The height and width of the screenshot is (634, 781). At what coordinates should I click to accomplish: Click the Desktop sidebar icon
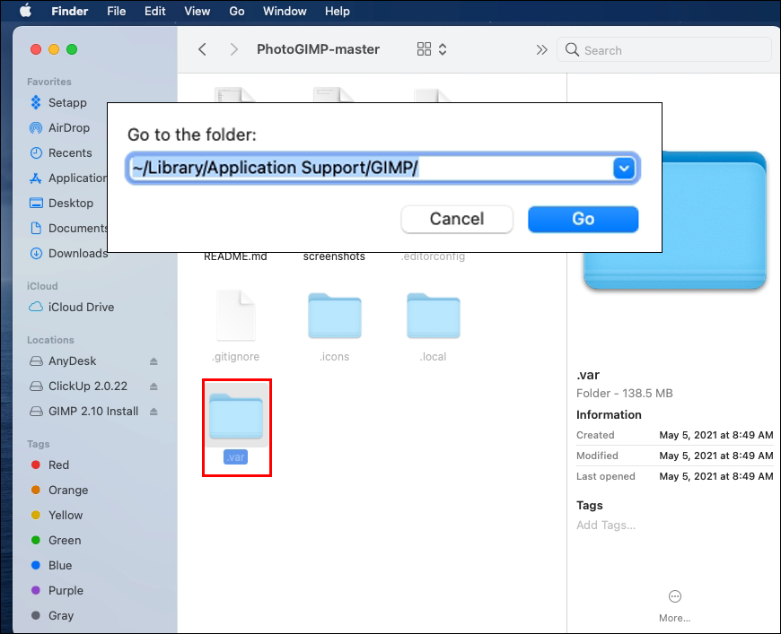pyautogui.click(x=36, y=203)
